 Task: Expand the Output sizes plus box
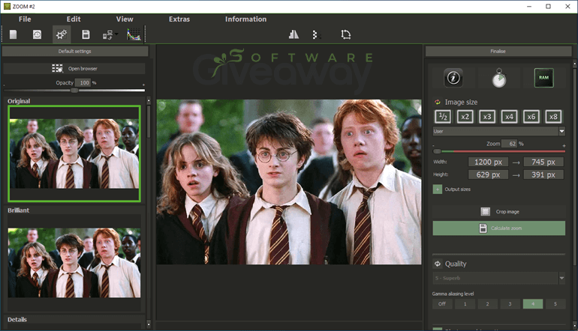tap(437, 189)
